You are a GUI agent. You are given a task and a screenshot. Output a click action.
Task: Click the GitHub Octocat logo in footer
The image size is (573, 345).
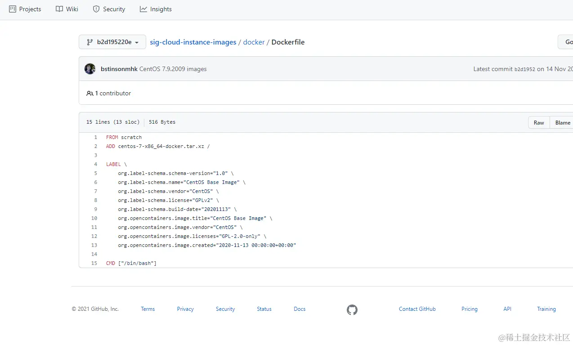352,309
